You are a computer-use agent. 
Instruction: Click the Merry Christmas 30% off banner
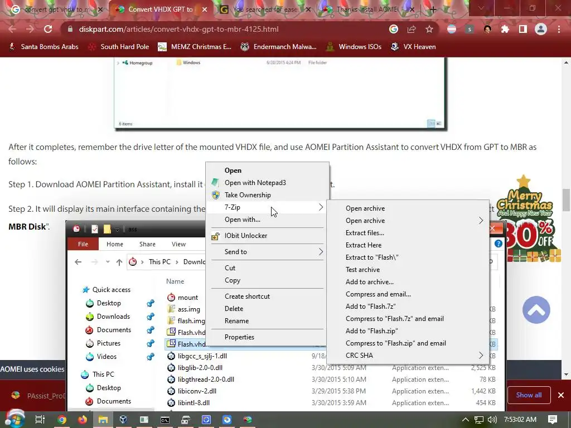pyautogui.click(x=529, y=218)
